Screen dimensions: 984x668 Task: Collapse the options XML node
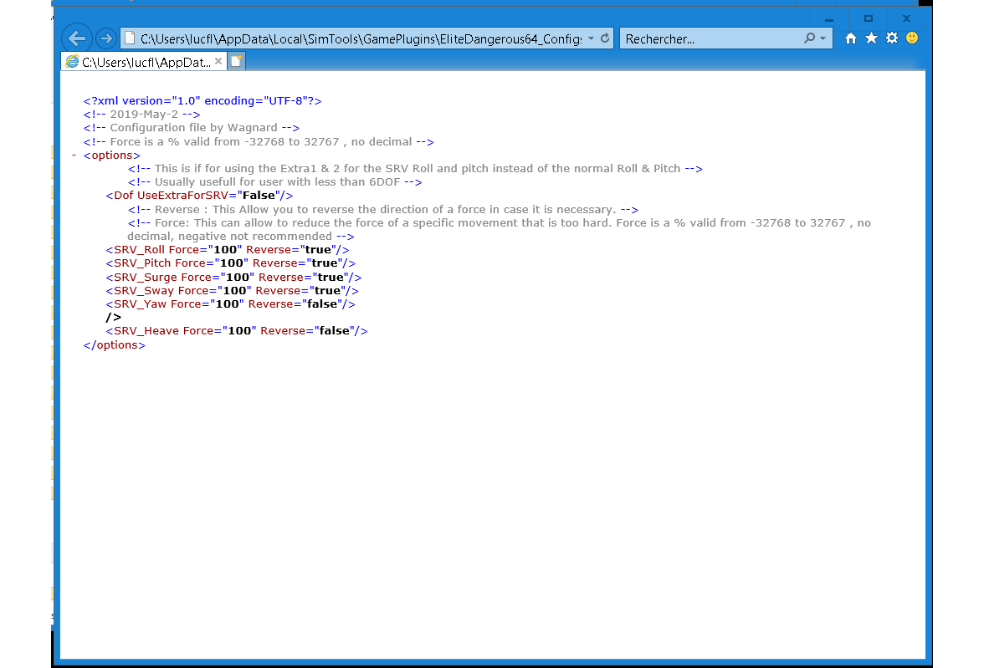click(74, 155)
